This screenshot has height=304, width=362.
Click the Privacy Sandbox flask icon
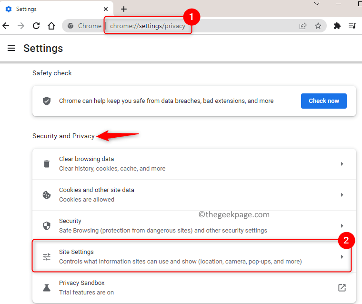point(47,288)
